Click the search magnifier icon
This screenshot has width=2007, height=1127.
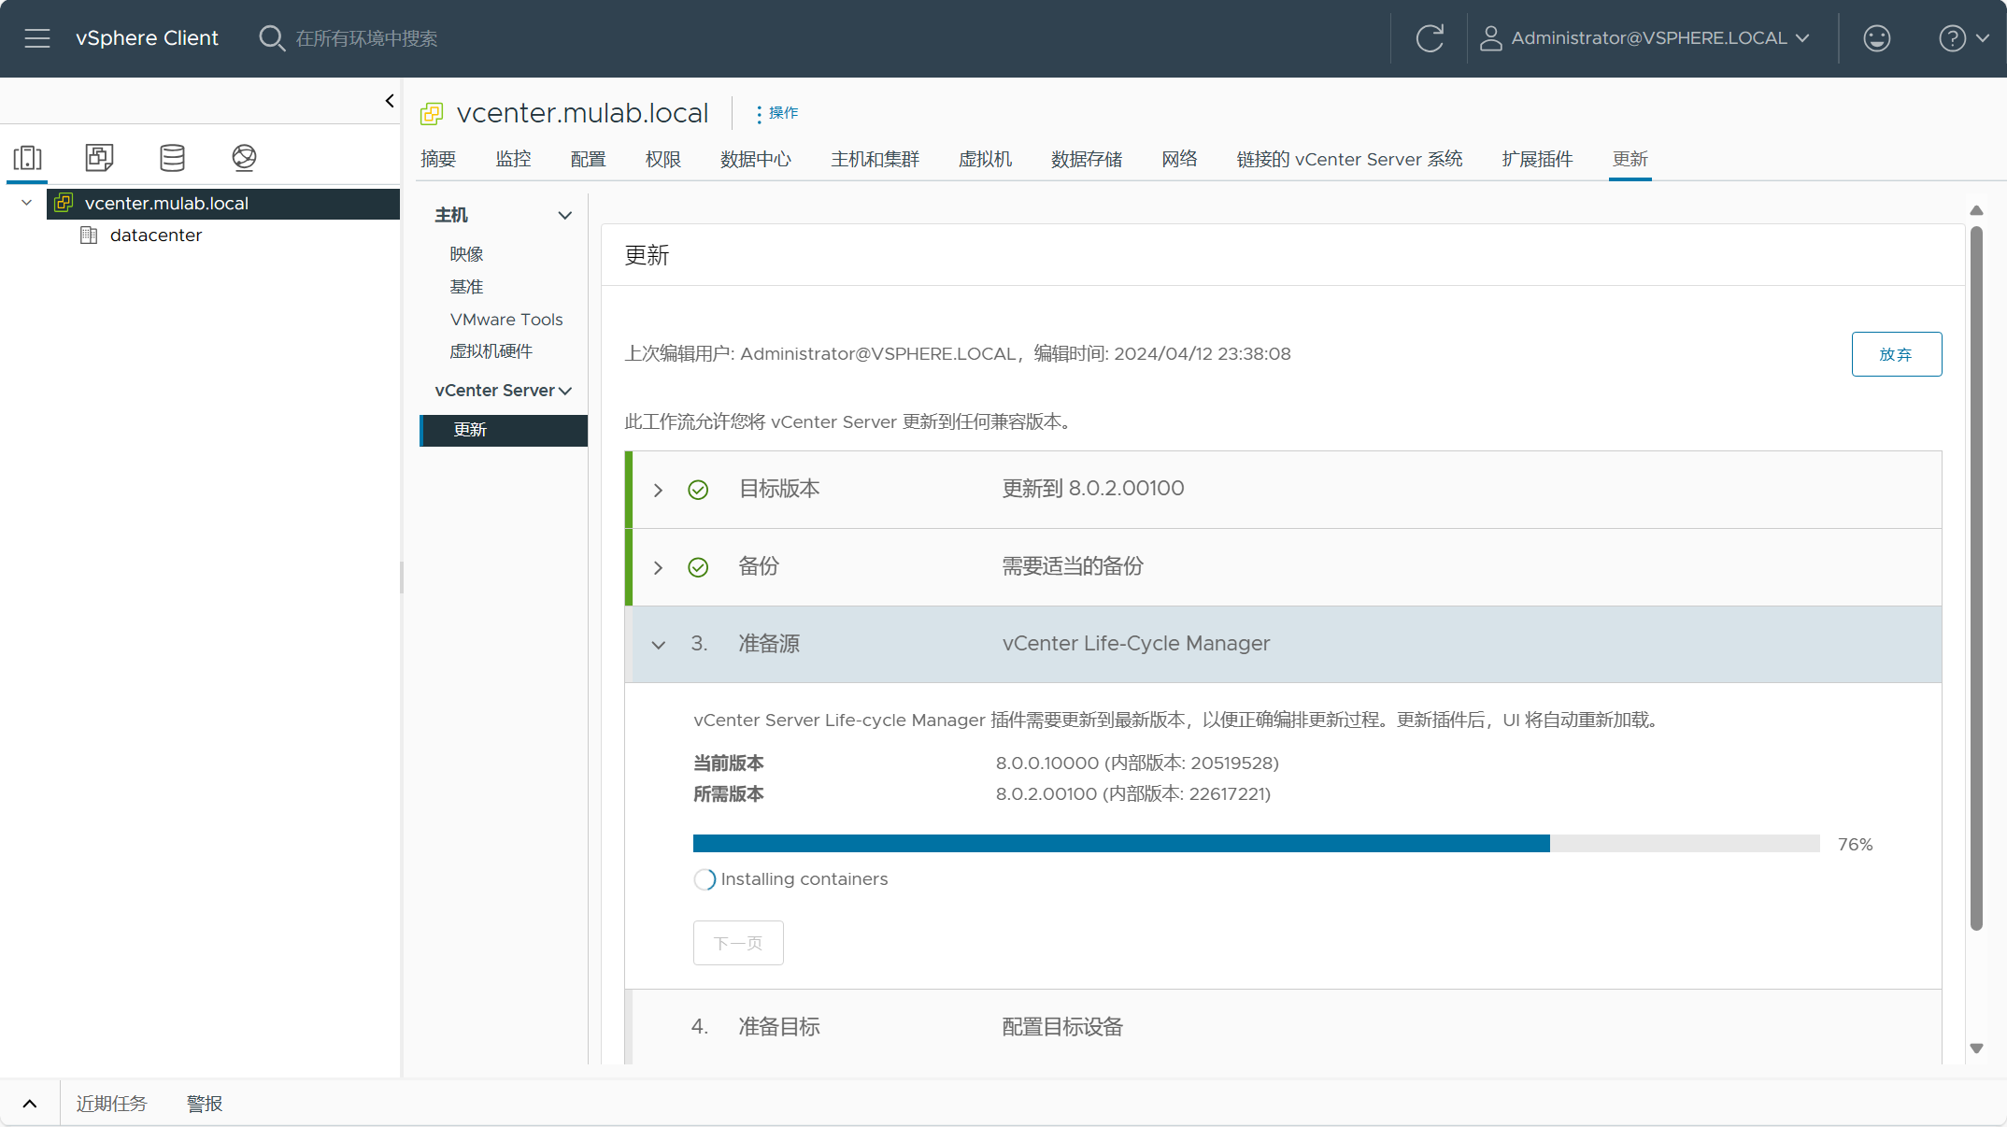pyautogui.click(x=271, y=38)
